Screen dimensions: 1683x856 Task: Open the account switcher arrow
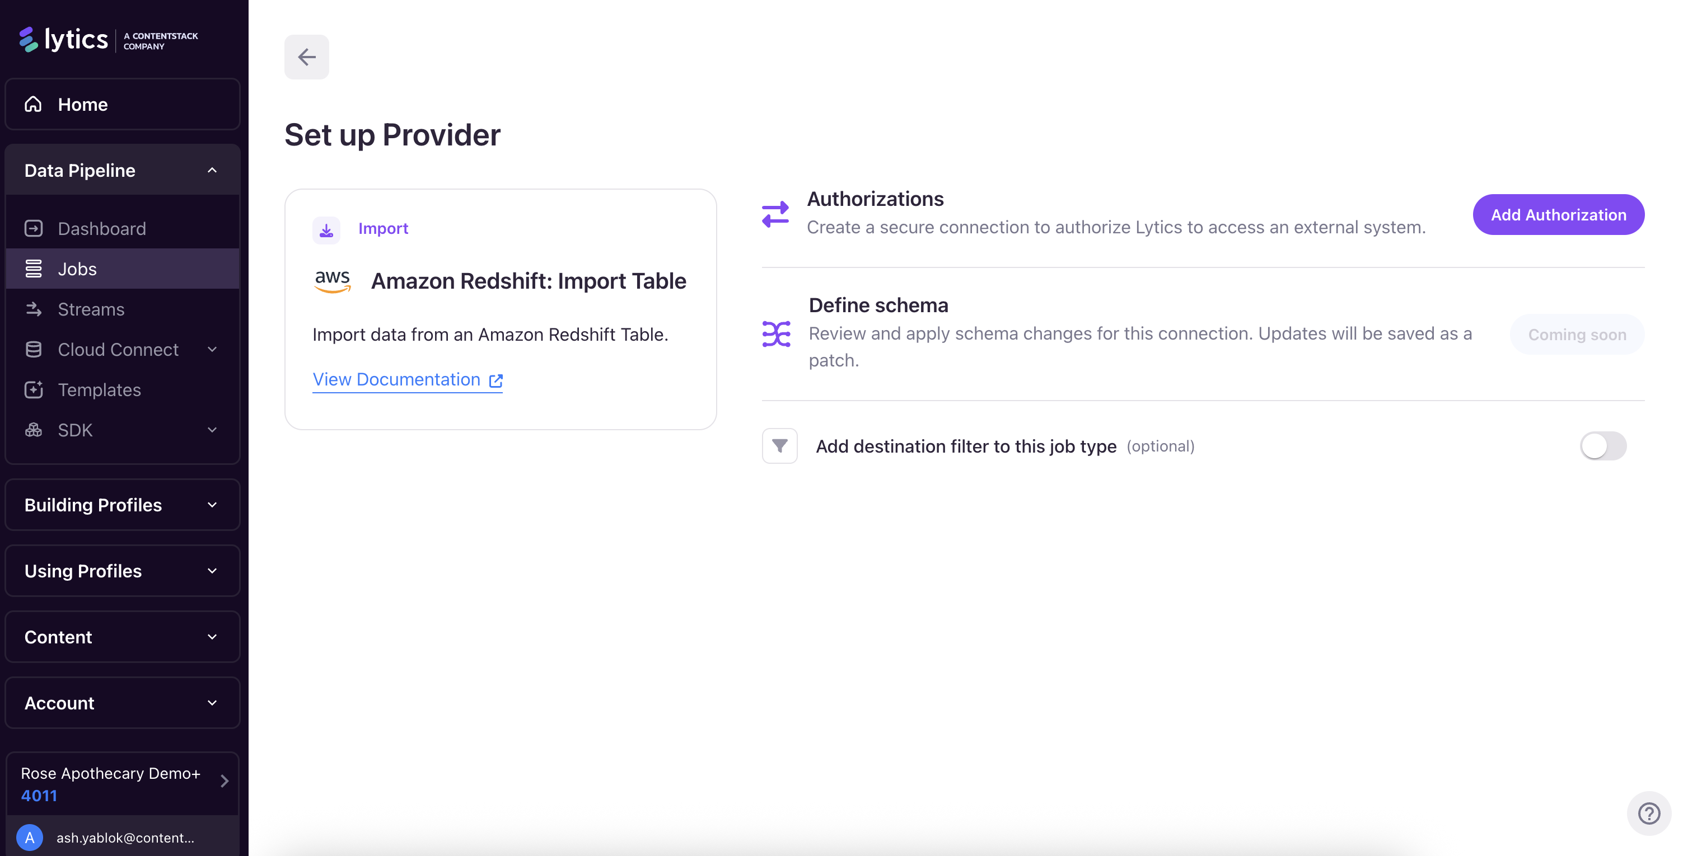224,781
